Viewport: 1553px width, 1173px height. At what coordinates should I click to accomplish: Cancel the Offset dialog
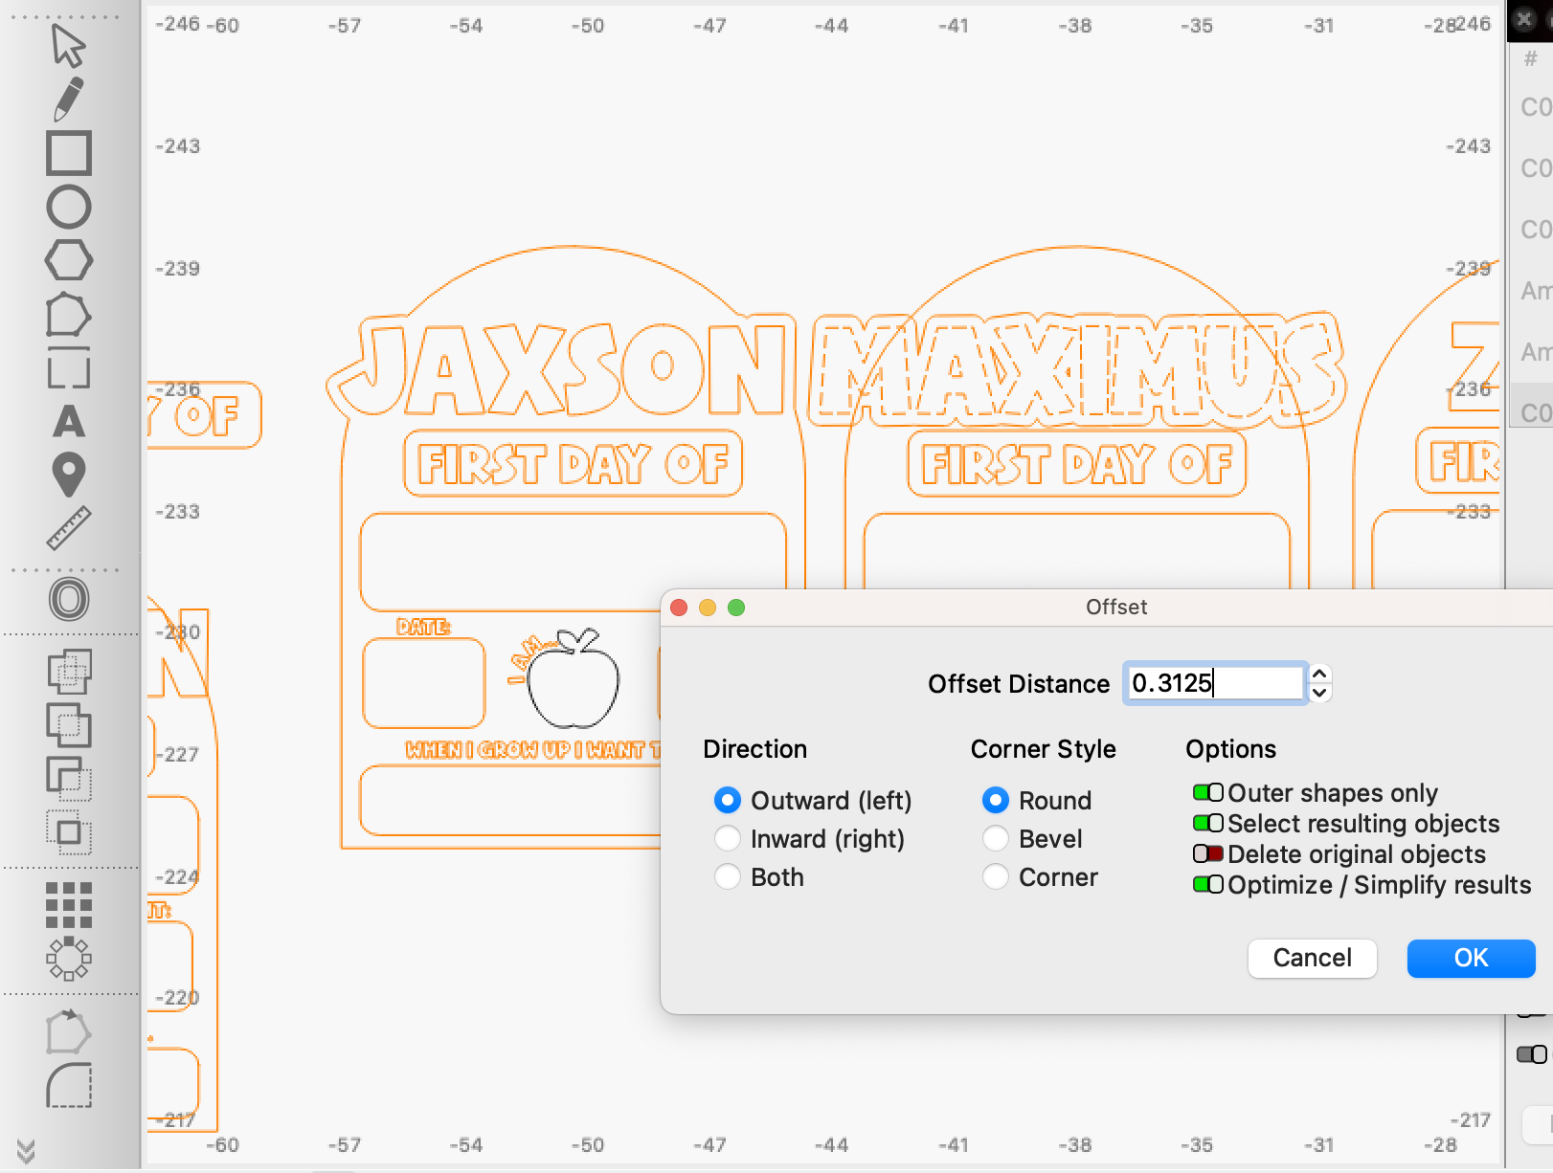[x=1312, y=958]
